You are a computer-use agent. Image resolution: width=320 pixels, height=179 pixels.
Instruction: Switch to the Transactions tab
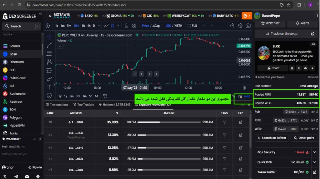(57, 105)
